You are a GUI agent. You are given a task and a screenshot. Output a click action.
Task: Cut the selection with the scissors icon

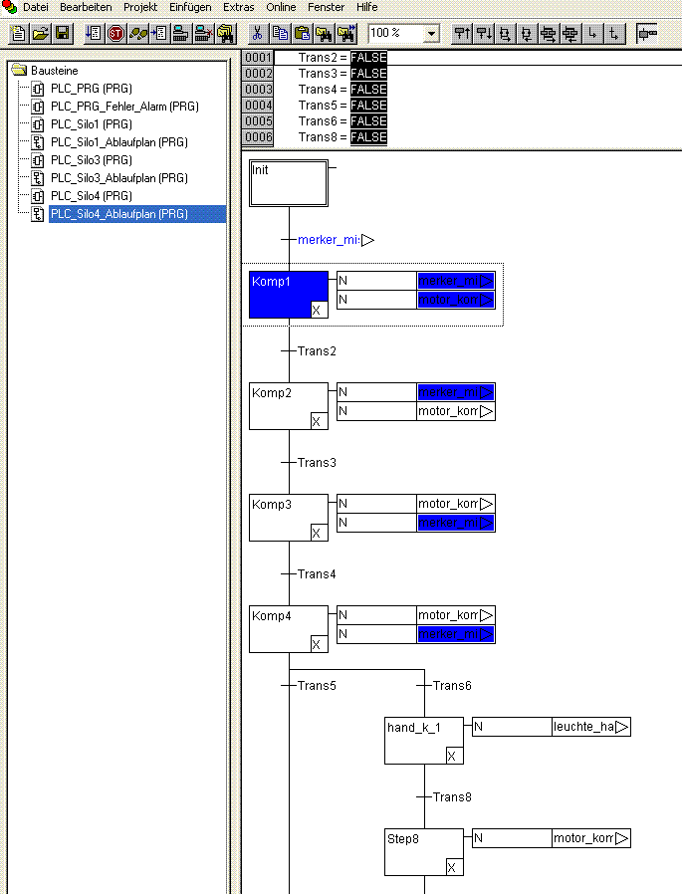257,33
